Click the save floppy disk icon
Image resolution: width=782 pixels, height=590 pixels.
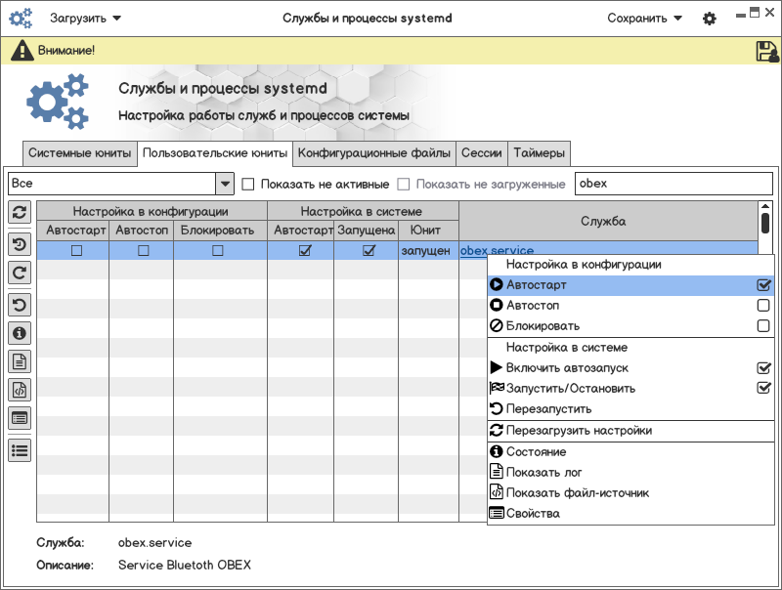(x=767, y=52)
